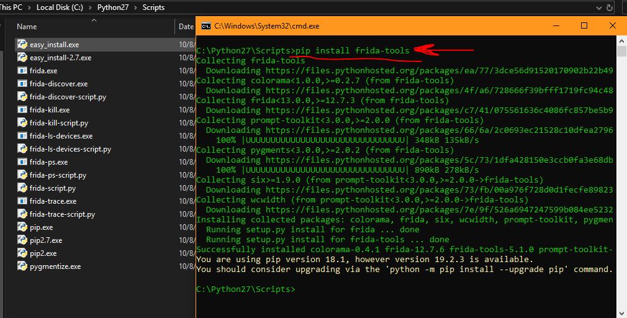Open the Python27 breadcrumb folder
This screenshot has width=627, height=318.
coord(113,7)
